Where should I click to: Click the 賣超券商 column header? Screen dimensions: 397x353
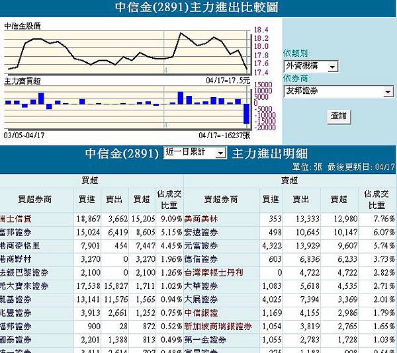[x=221, y=200]
